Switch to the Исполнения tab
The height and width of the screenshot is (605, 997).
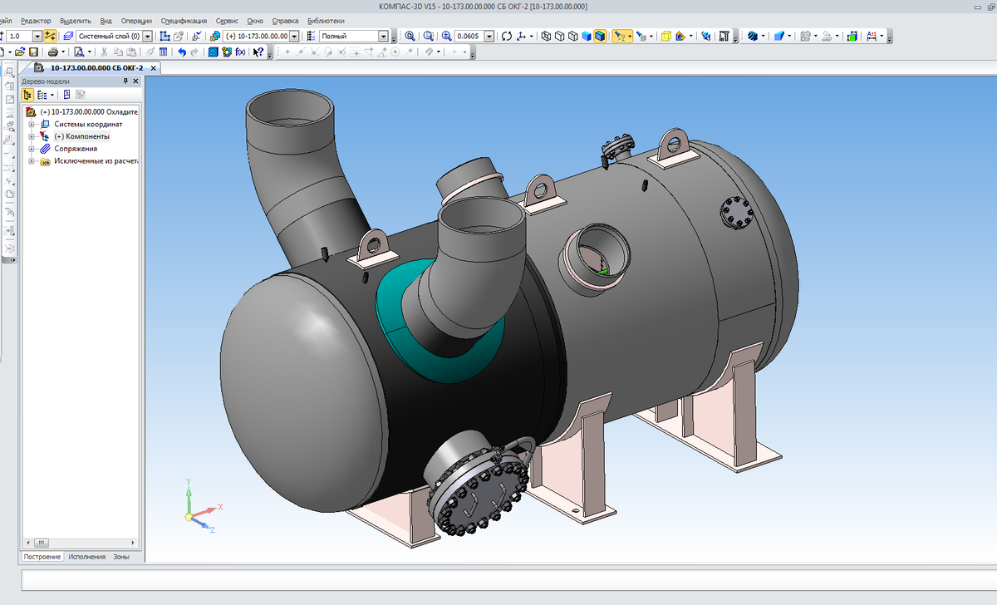click(86, 557)
